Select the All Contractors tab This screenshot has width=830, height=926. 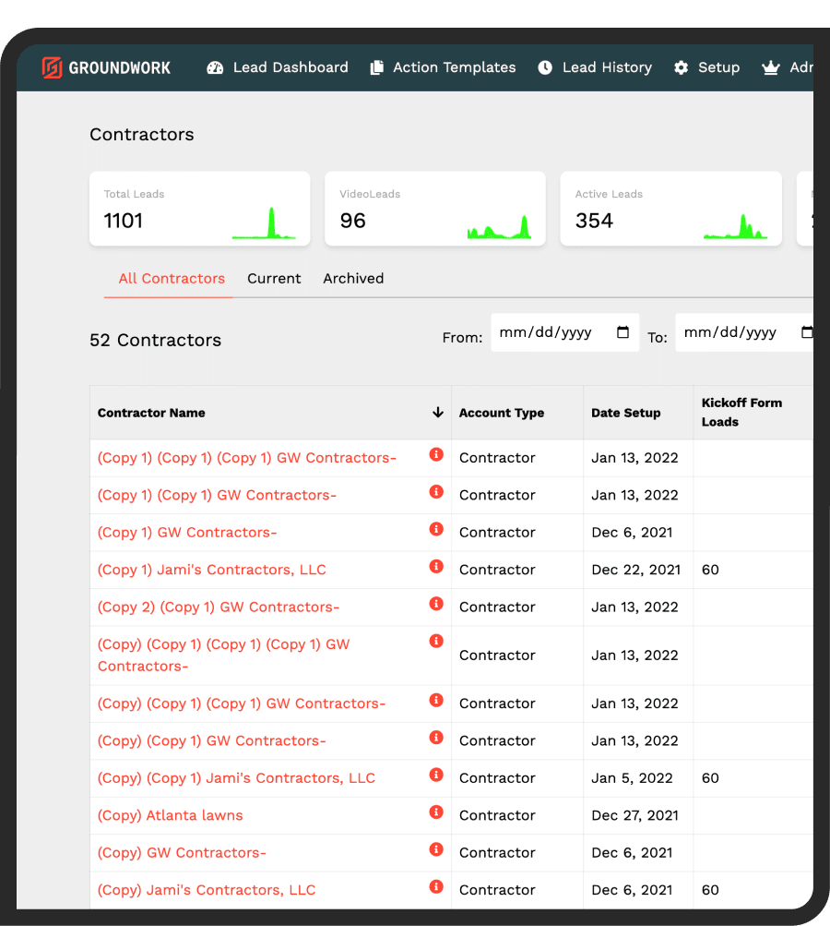point(172,278)
